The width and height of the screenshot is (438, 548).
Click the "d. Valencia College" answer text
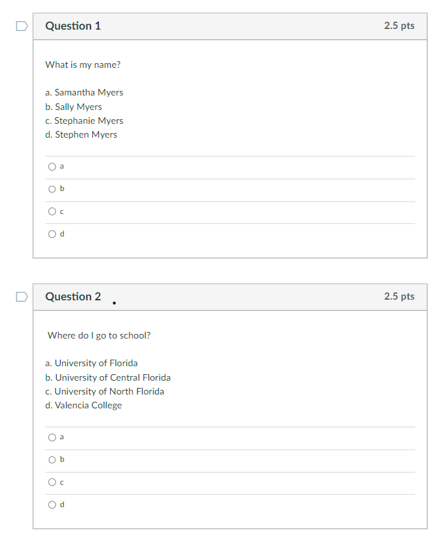click(x=84, y=405)
